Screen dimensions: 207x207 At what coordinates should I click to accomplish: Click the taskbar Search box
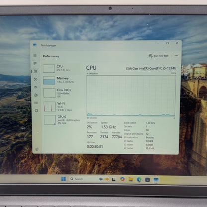(x=89, y=179)
